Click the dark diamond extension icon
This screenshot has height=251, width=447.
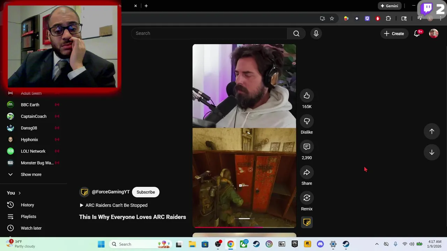pos(357,18)
